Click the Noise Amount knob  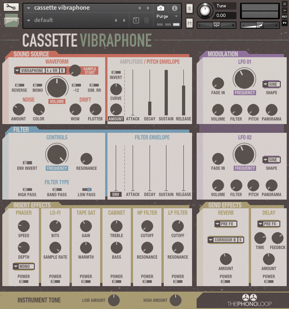click(x=19, y=109)
